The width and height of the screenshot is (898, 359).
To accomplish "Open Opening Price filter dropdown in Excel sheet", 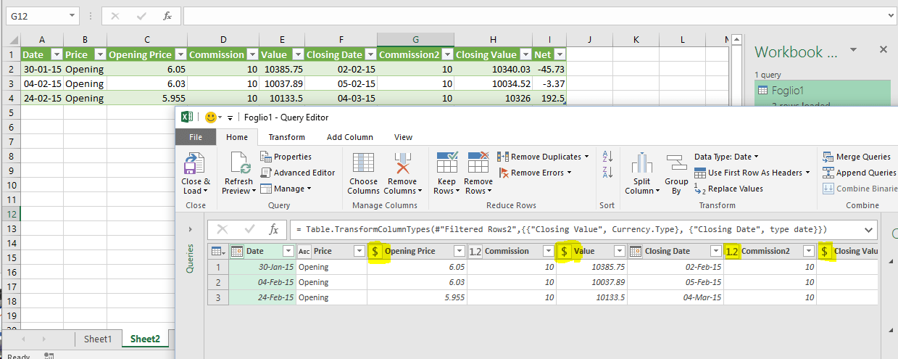I will 179,54.
